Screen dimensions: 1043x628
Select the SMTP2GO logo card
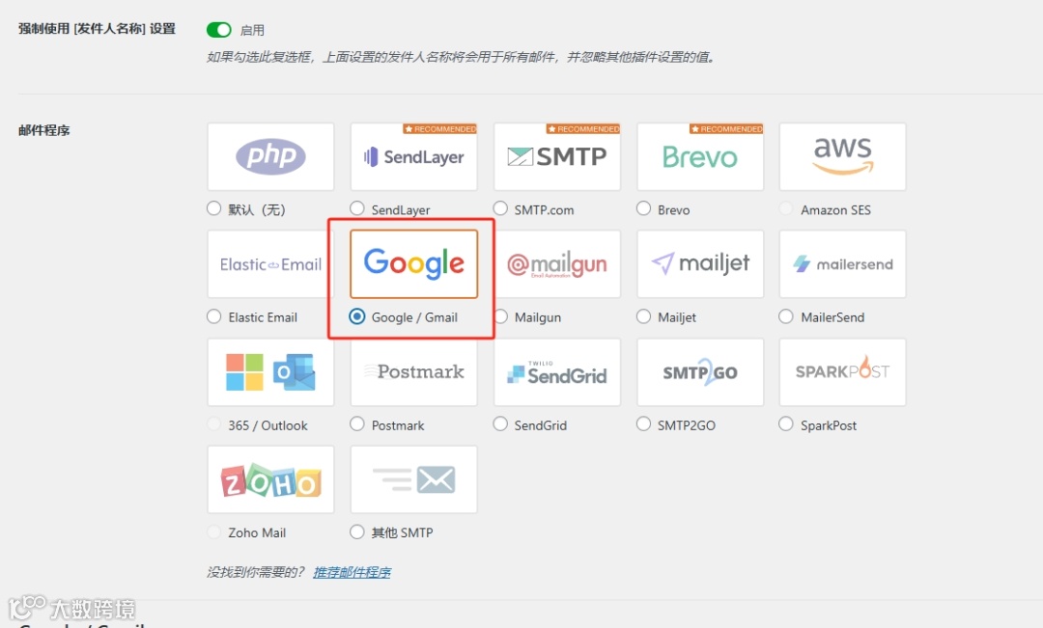pyautogui.click(x=700, y=372)
